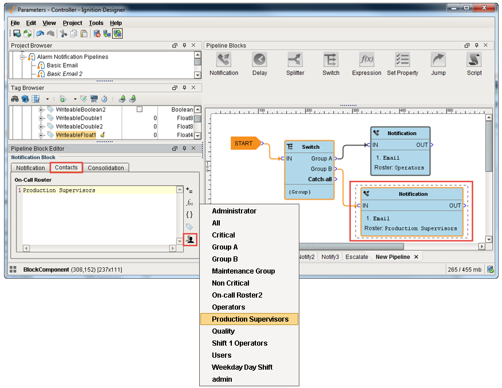The height and width of the screenshot is (388, 502).
Task: Click the Update Project refresh icon
Action: point(27,33)
